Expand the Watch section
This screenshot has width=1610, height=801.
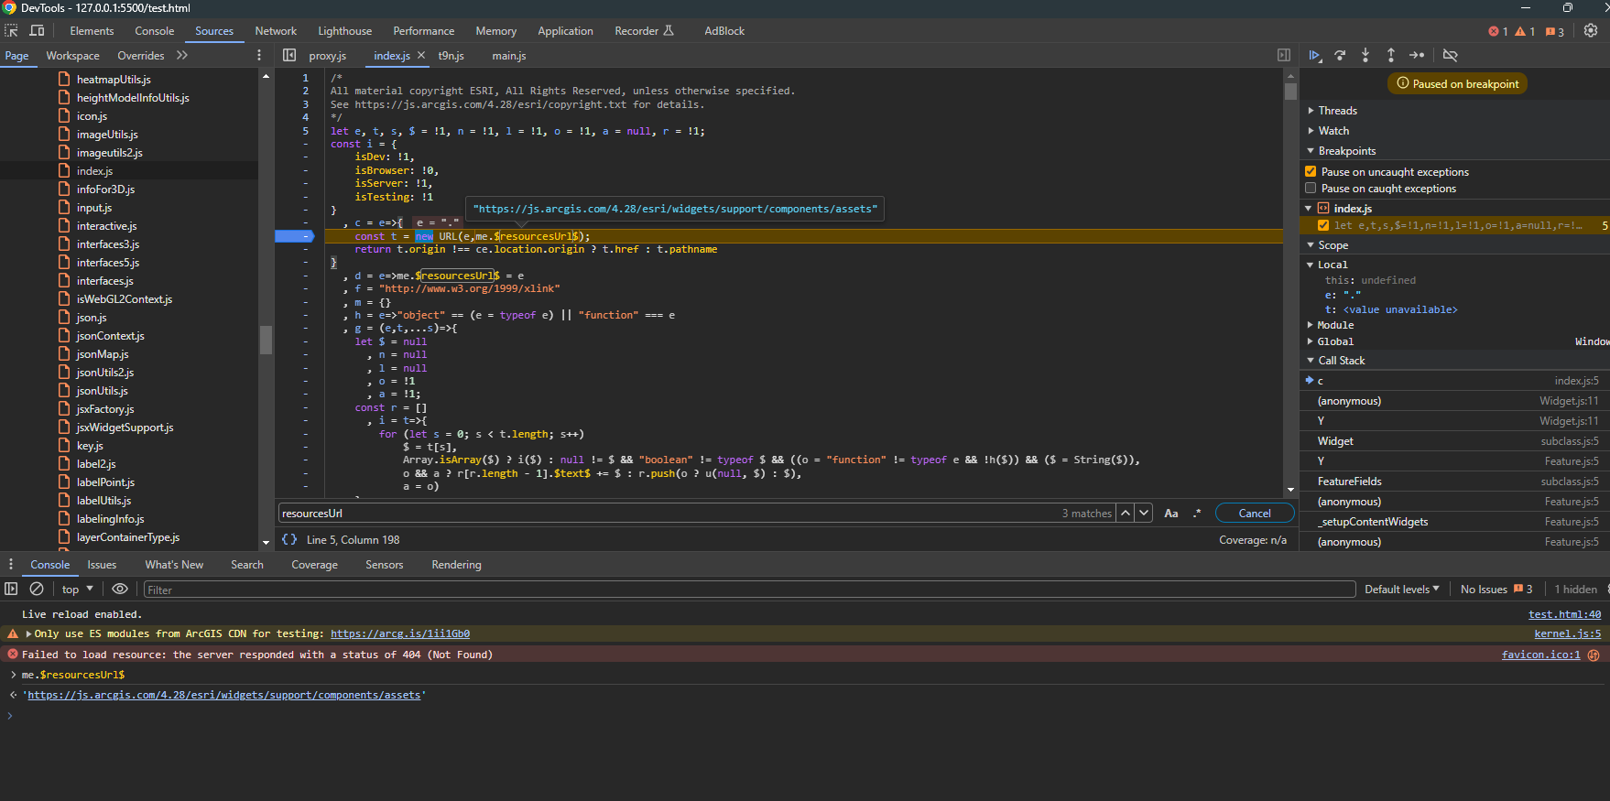(1333, 131)
